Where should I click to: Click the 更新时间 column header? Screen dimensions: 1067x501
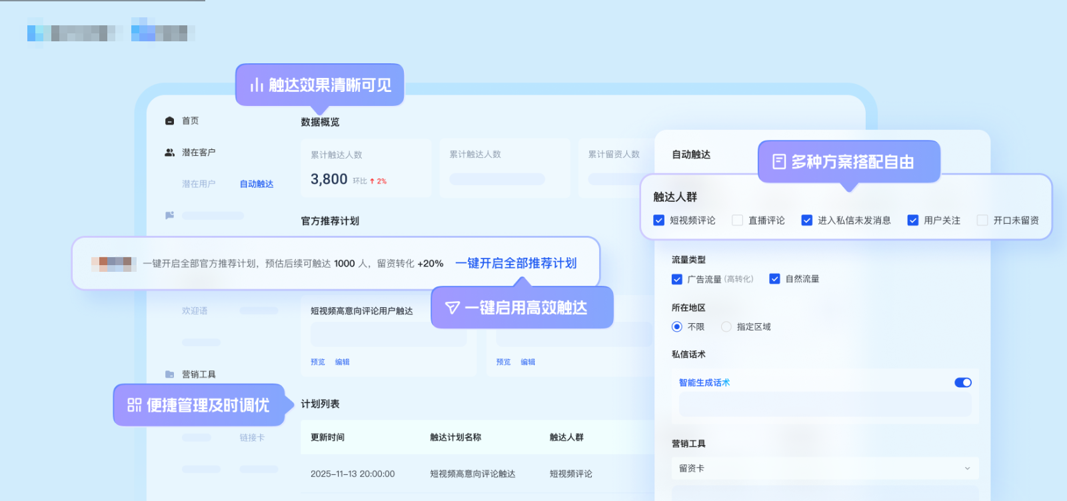(x=327, y=438)
